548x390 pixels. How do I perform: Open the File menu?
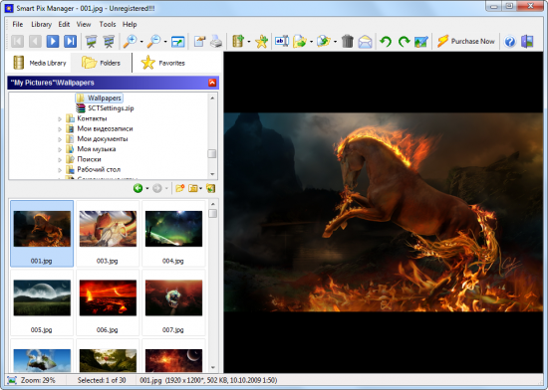(x=18, y=25)
